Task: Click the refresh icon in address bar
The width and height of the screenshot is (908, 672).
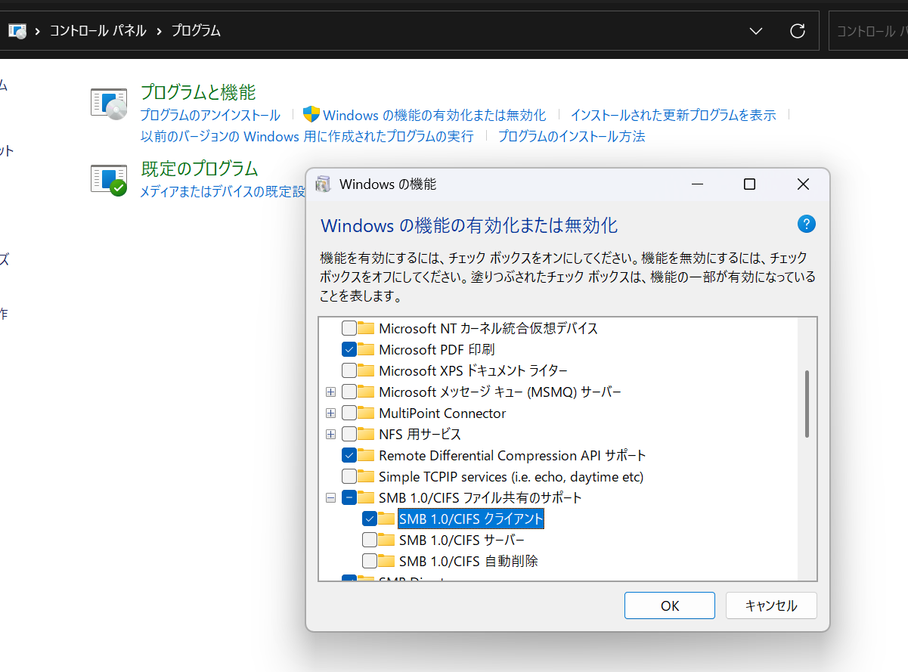Action: tap(798, 31)
